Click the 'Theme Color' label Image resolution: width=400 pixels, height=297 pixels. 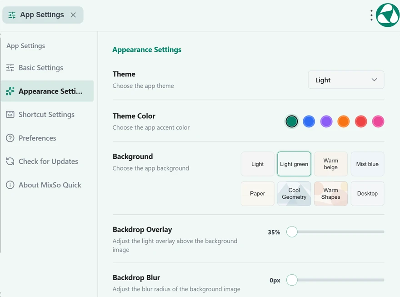point(134,116)
